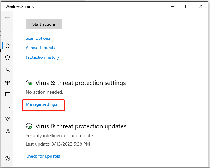
Task: Click the protection settings gear icon
Action: point(29,83)
